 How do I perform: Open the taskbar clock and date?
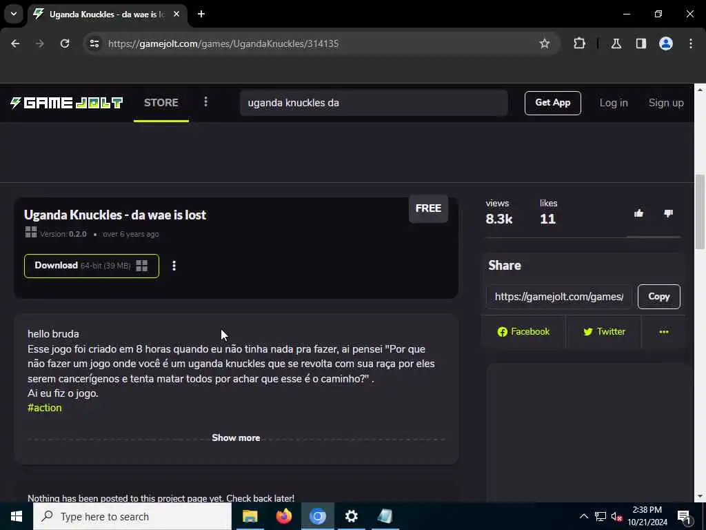[647, 516]
